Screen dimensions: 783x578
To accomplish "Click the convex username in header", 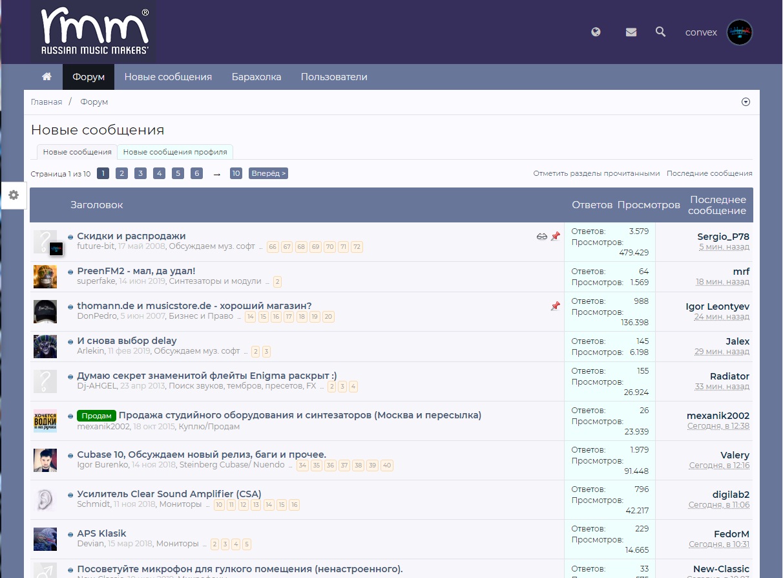I will coord(701,32).
